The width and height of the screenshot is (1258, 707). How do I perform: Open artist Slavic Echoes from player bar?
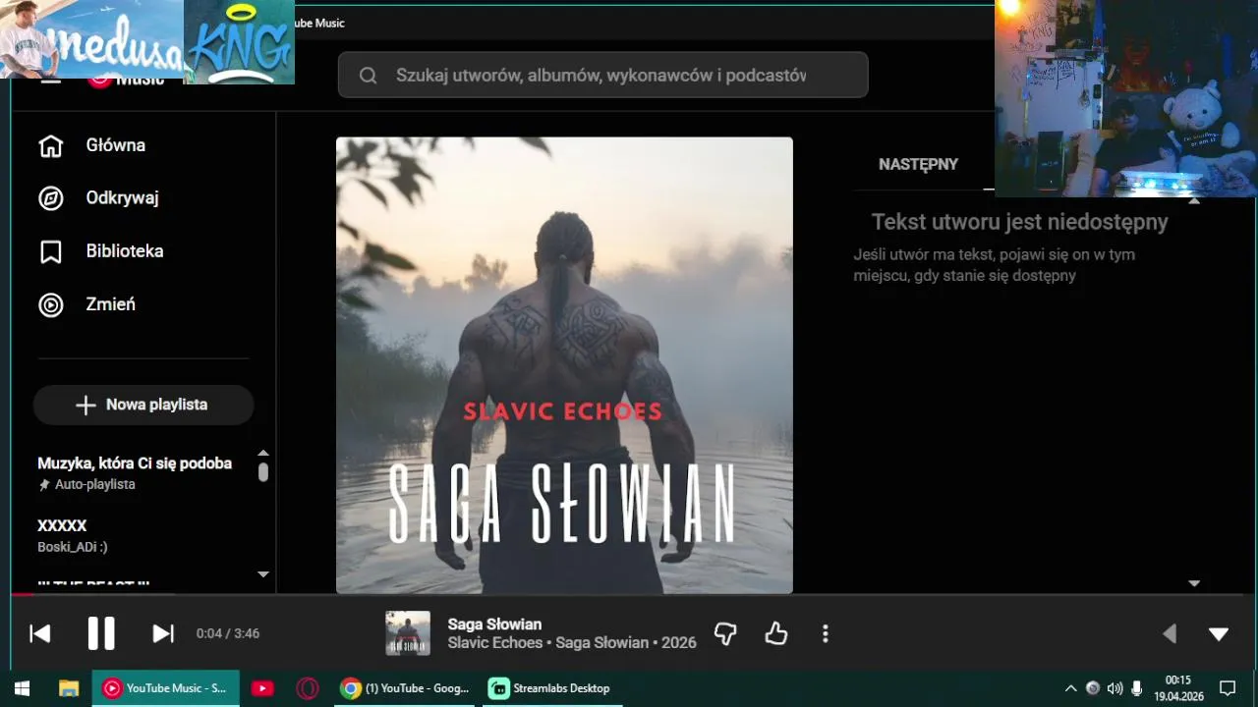[x=495, y=643]
